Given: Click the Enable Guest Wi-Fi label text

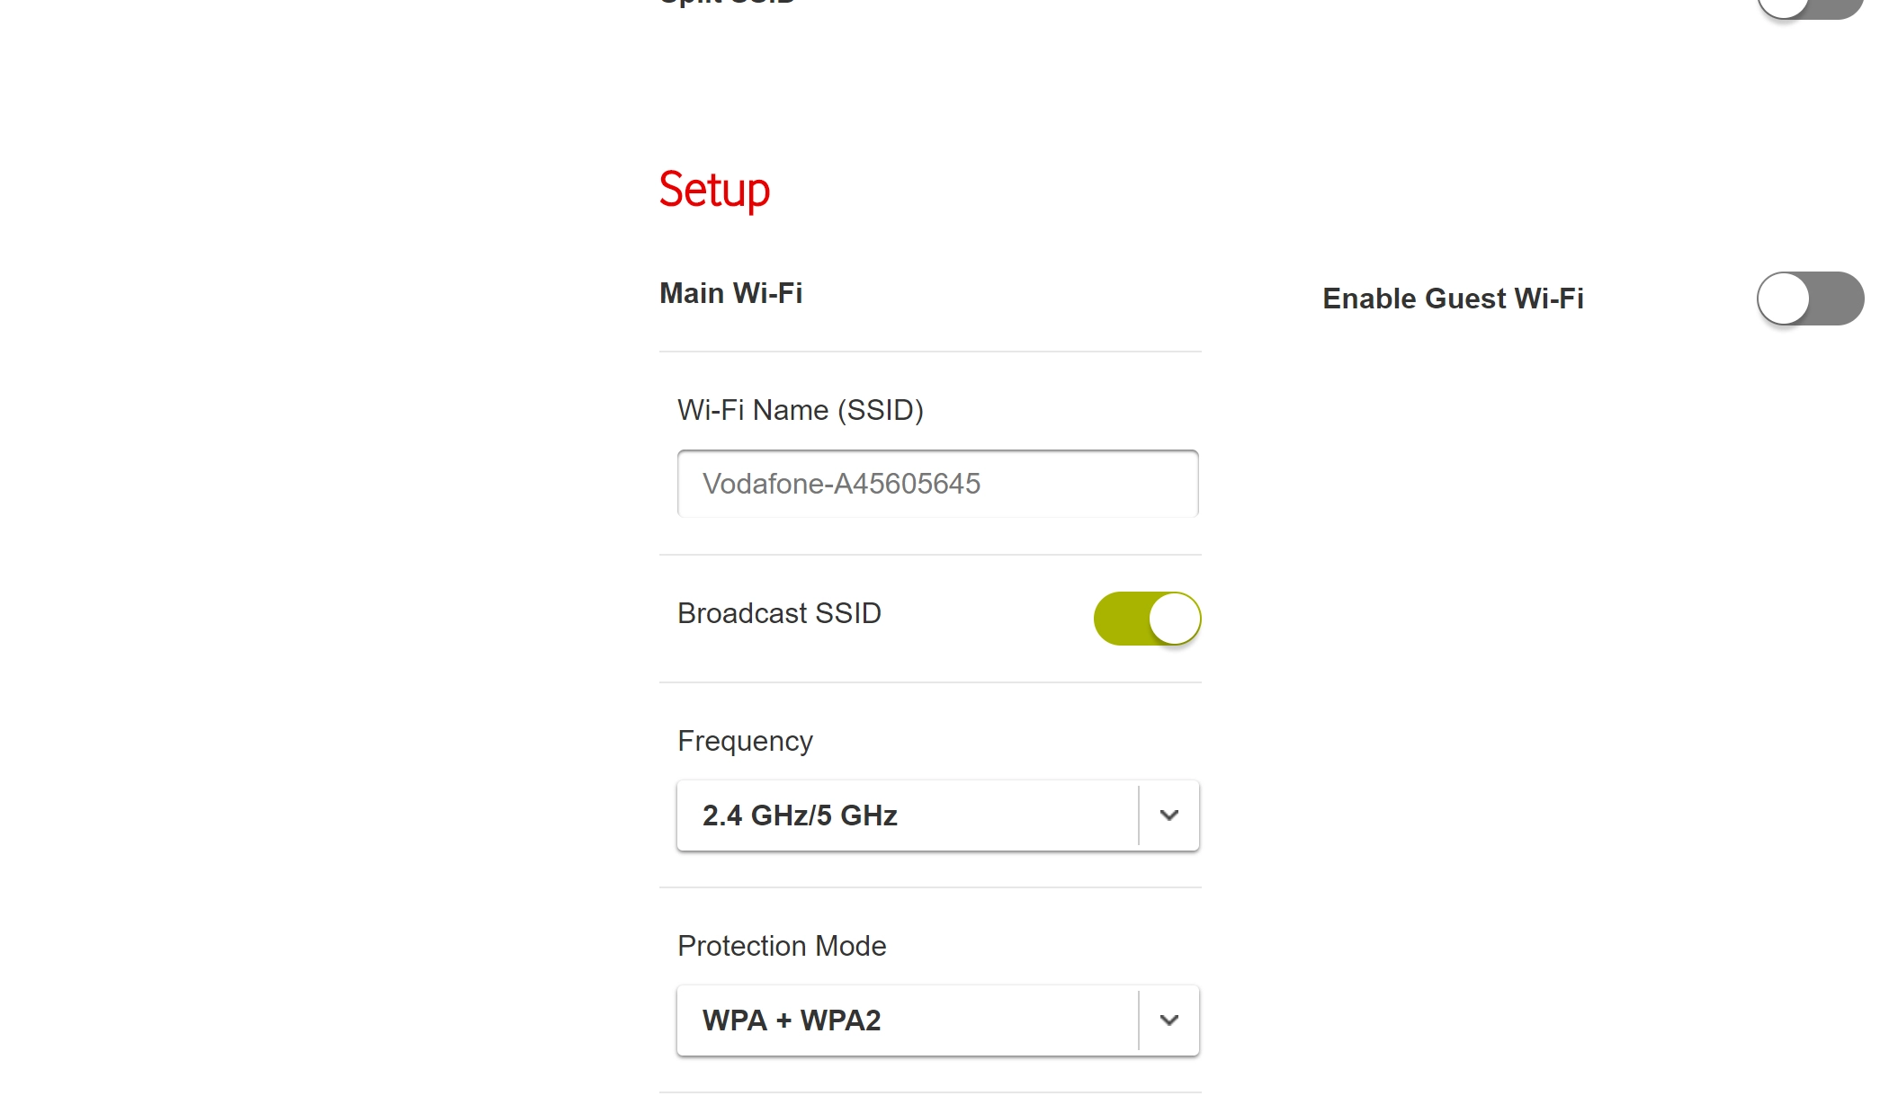Looking at the screenshot, I should [x=1453, y=299].
